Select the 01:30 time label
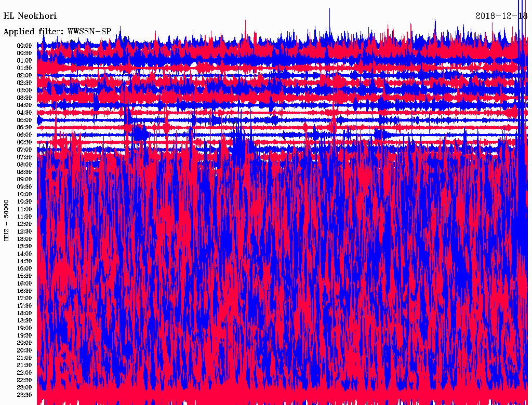This screenshot has height=405, width=532. click(24, 68)
